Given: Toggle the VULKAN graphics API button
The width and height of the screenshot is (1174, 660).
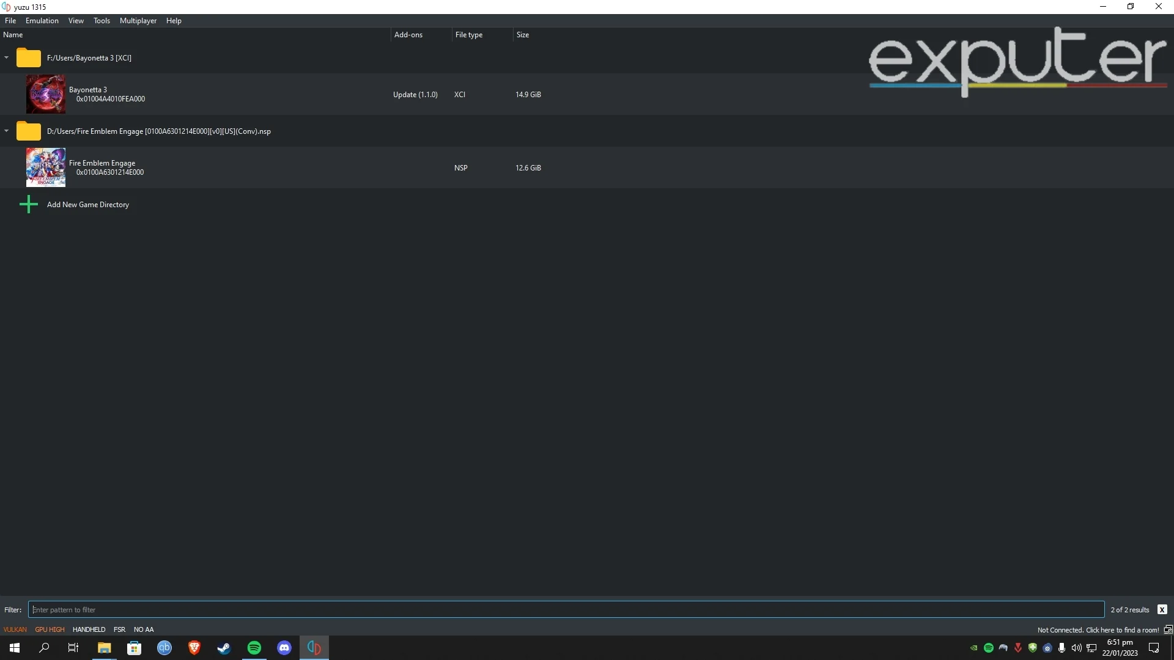Looking at the screenshot, I should tap(15, 629).
